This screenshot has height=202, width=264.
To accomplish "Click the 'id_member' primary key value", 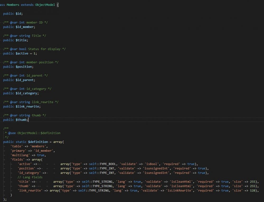I will (x=44, y=151).
